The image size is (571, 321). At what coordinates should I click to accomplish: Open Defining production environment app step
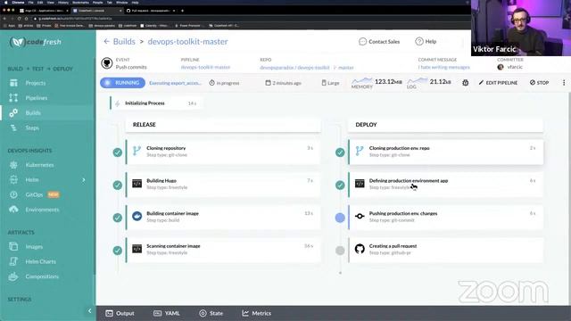446,185
